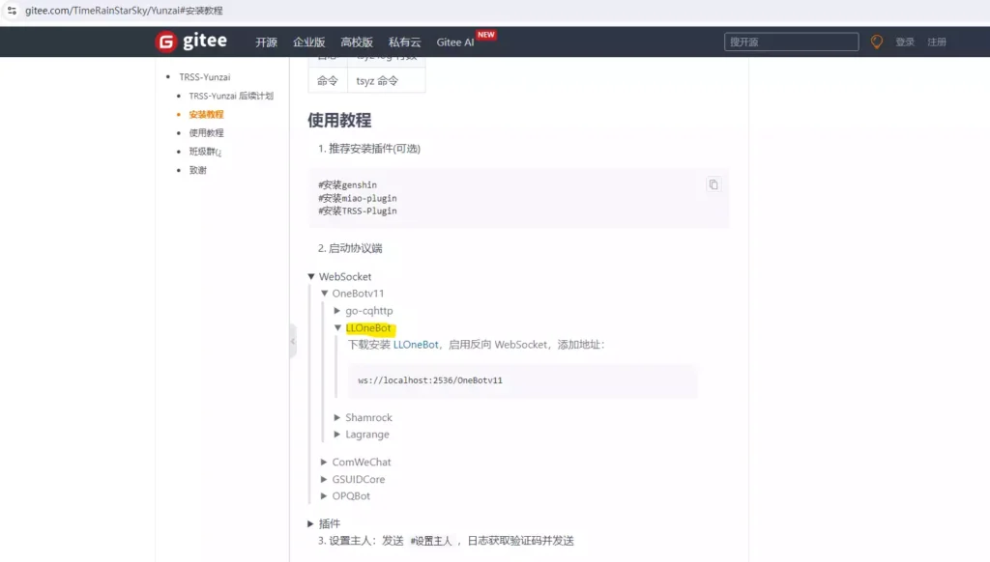Collapse the OneBotv11 section
This screenshot has height=562, width=990.
[325, 294]
